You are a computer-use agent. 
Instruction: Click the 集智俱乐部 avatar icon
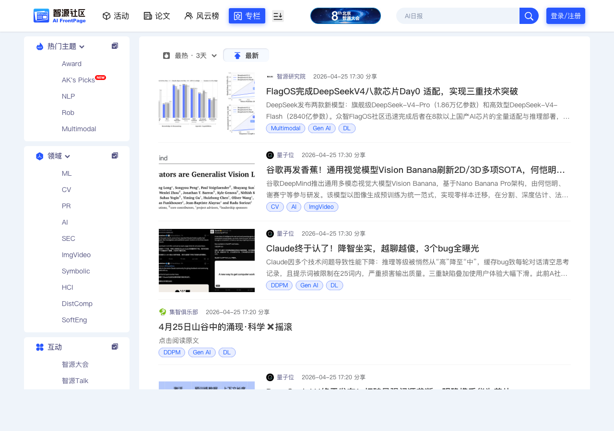click(x=163, y=312)
